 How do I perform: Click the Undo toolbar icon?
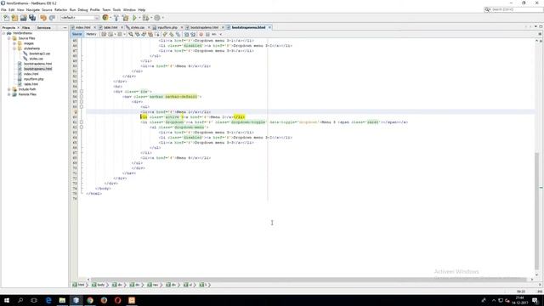pos(43,18)
